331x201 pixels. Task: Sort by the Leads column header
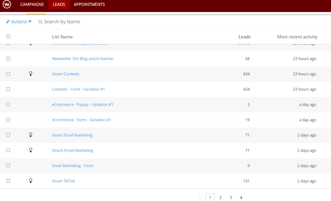click(244, 37)
